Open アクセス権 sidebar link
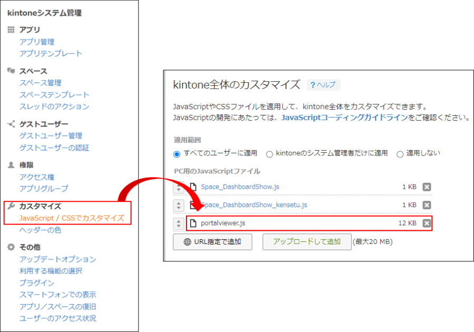Screen dimensions: 474x332 click(x=37, y=177)
